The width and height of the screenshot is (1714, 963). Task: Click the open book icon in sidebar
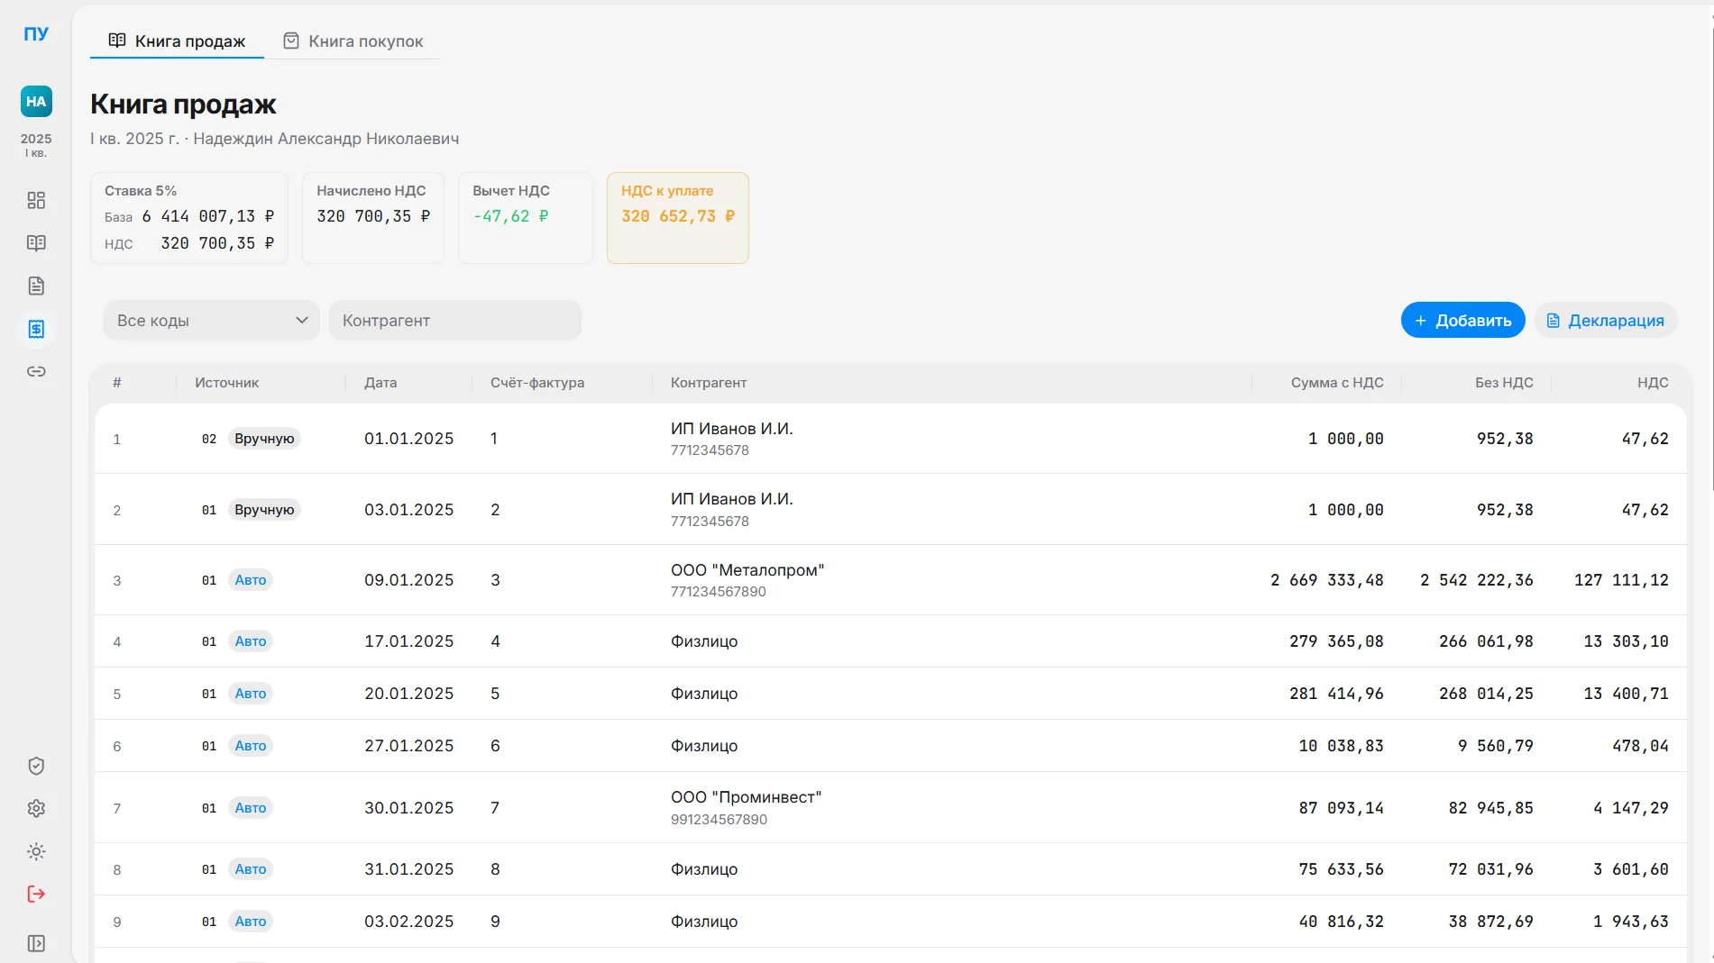pyautogui.click(x=36, y=243)
